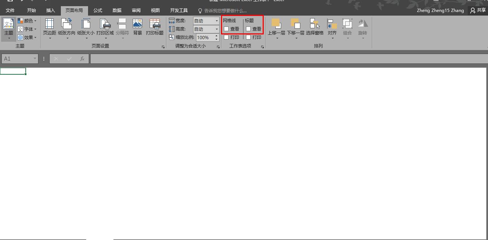This screenshot has height=240, width=488.
Task: Enable 标题 查看 (Headings View) checkbox
Action: (249, 29)
